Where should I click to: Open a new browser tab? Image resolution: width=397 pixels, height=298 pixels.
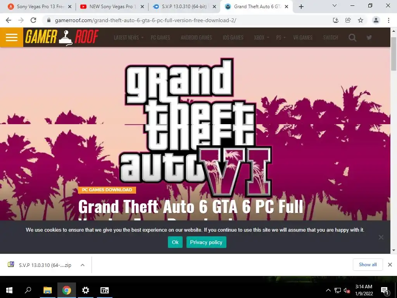(301, 7)
